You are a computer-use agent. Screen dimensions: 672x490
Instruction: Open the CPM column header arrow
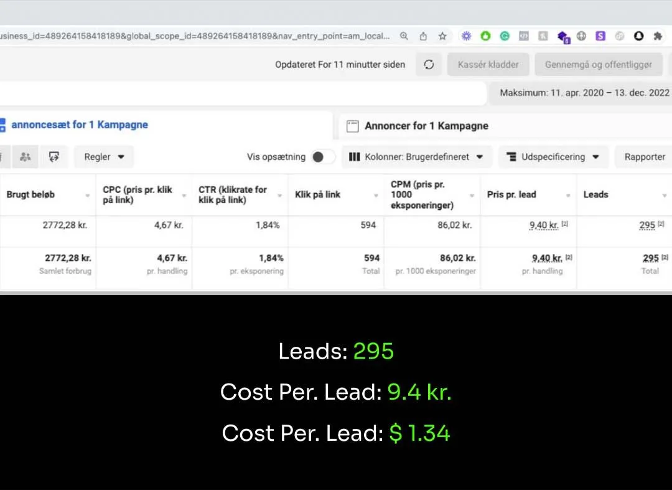[472, 196]
